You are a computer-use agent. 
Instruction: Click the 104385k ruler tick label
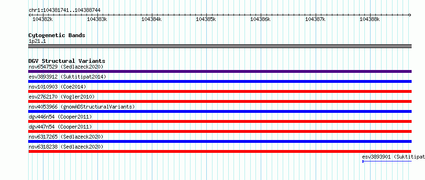click(x=206, y=19)
